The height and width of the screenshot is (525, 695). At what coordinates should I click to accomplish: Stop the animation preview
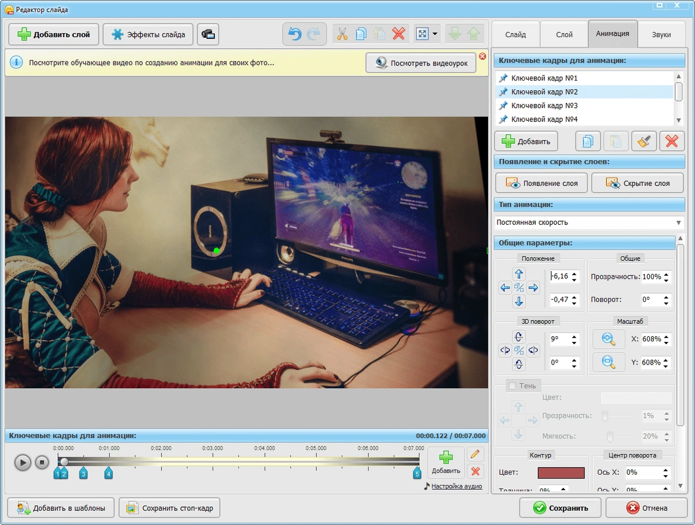tap(42, 462)
